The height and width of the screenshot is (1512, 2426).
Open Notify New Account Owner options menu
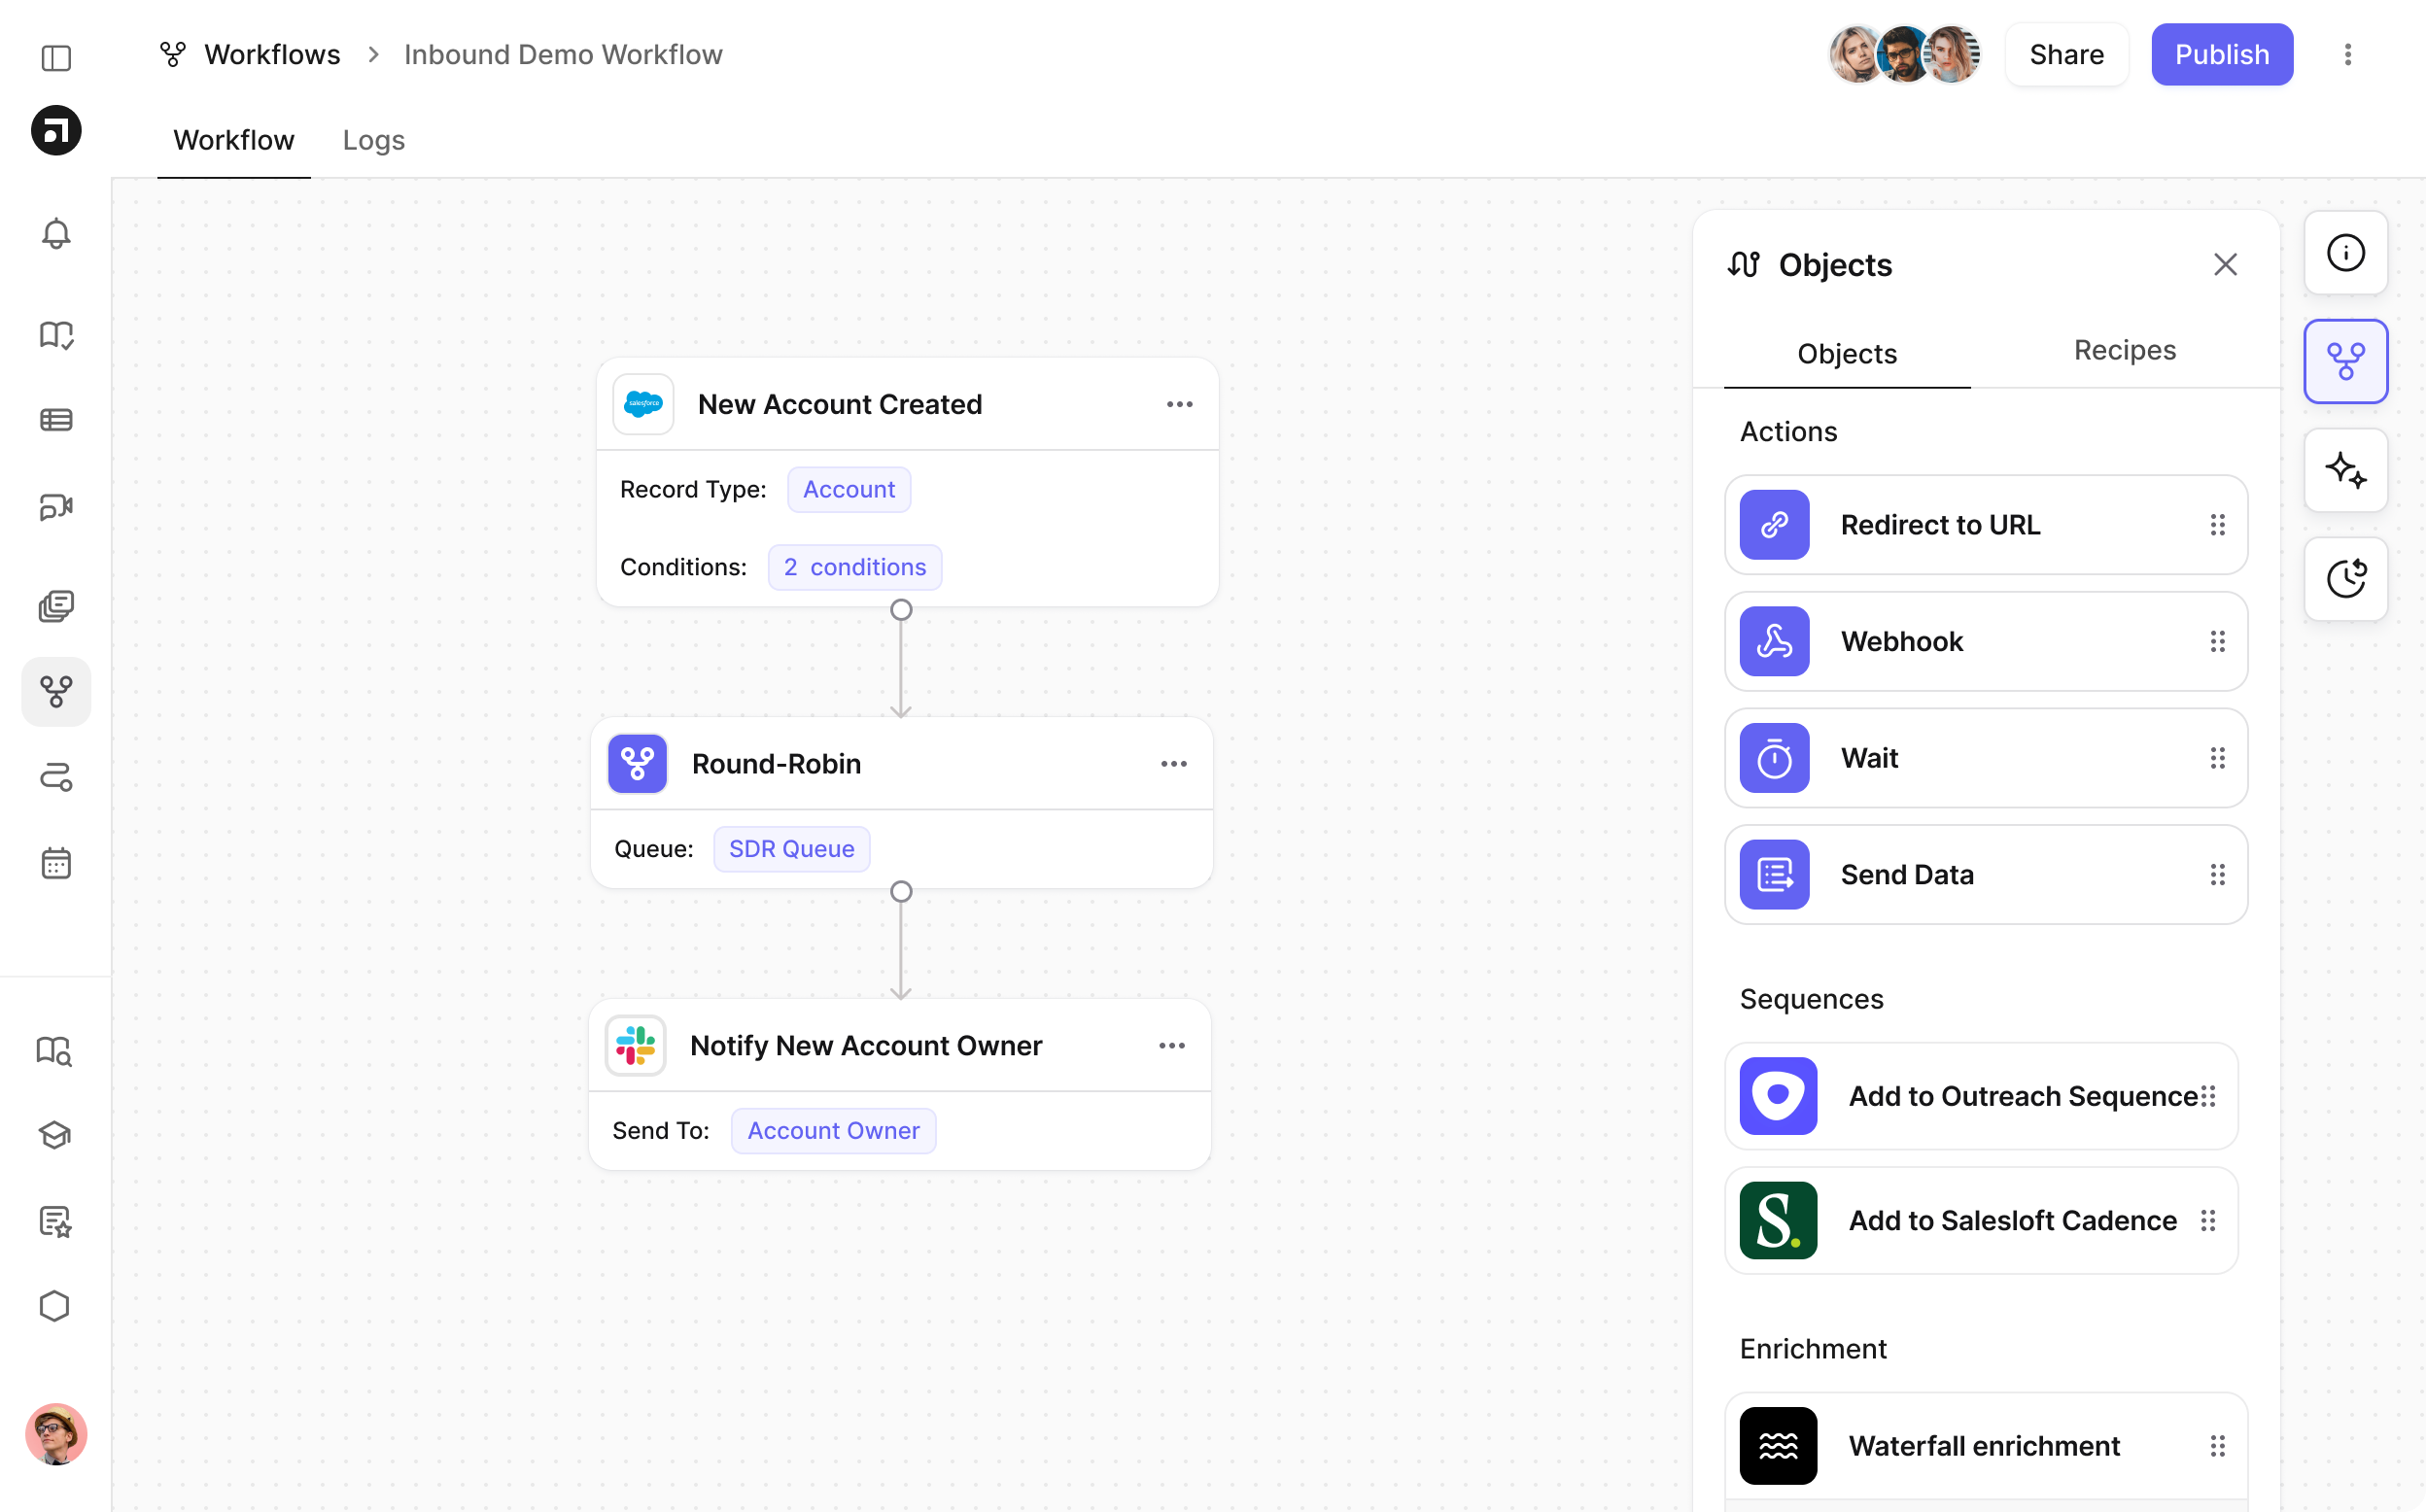click(1171, 1046)
